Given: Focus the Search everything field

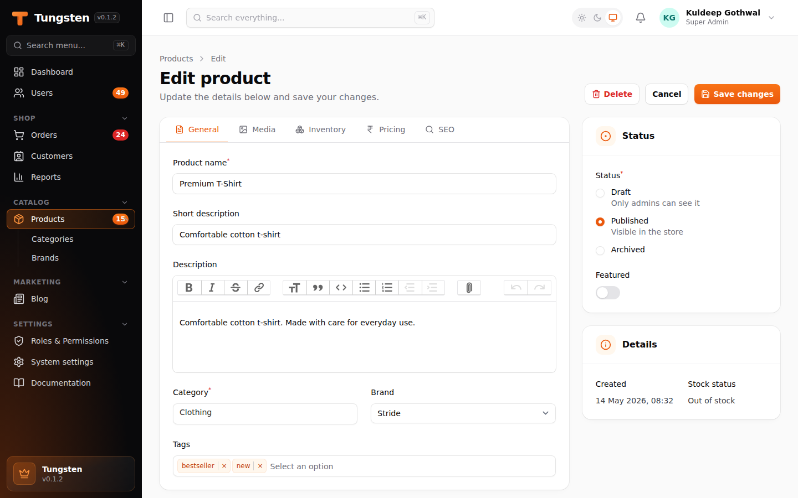Looking at the screenshot, I should tap(310, 18).
